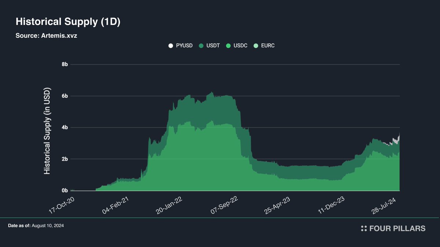Click the dark green USDT legend dot
Image resolution: width=440 pixels, height=247 pixels.
(201, 46)
